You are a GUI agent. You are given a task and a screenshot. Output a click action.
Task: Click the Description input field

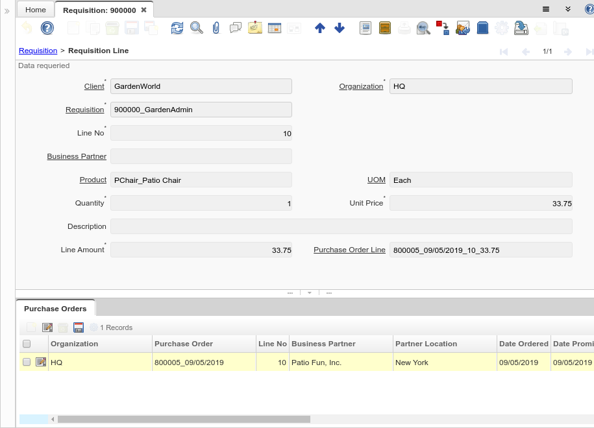[x=341, y=226]
